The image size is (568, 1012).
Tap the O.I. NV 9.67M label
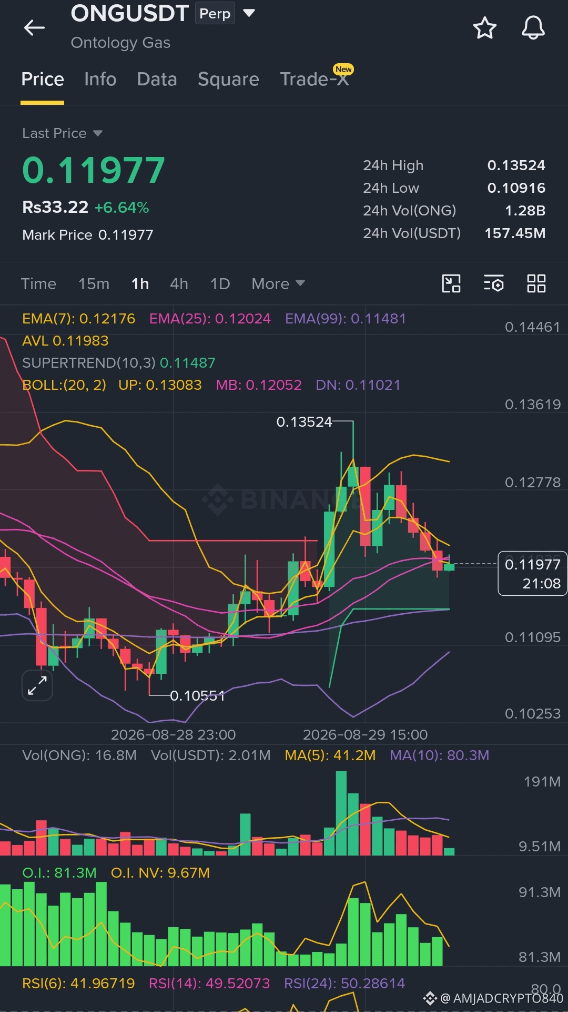coord(160,873)
